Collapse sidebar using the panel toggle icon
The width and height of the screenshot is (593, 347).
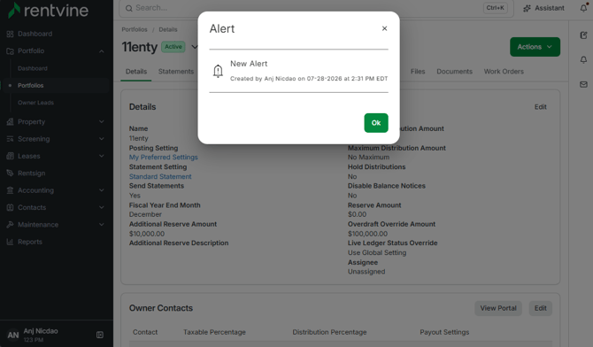pos(100,335)
